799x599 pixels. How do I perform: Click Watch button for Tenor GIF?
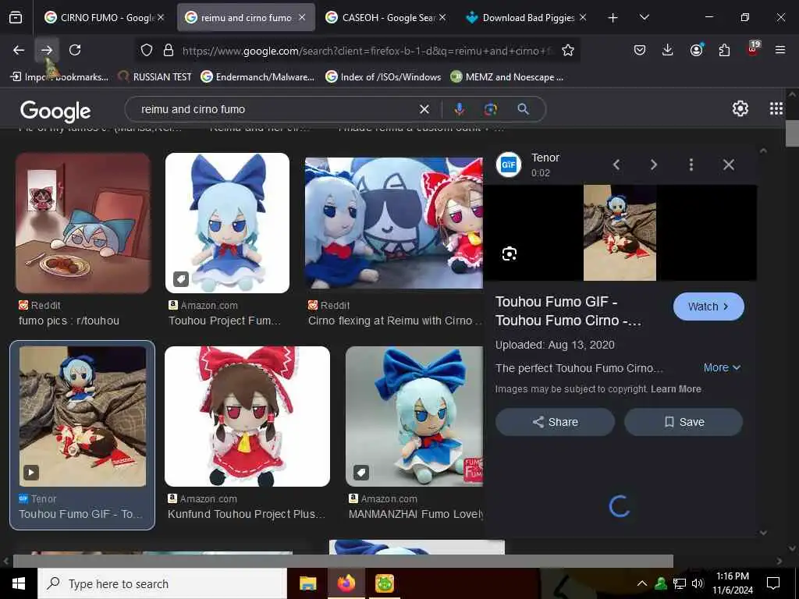tap(708, 307)
